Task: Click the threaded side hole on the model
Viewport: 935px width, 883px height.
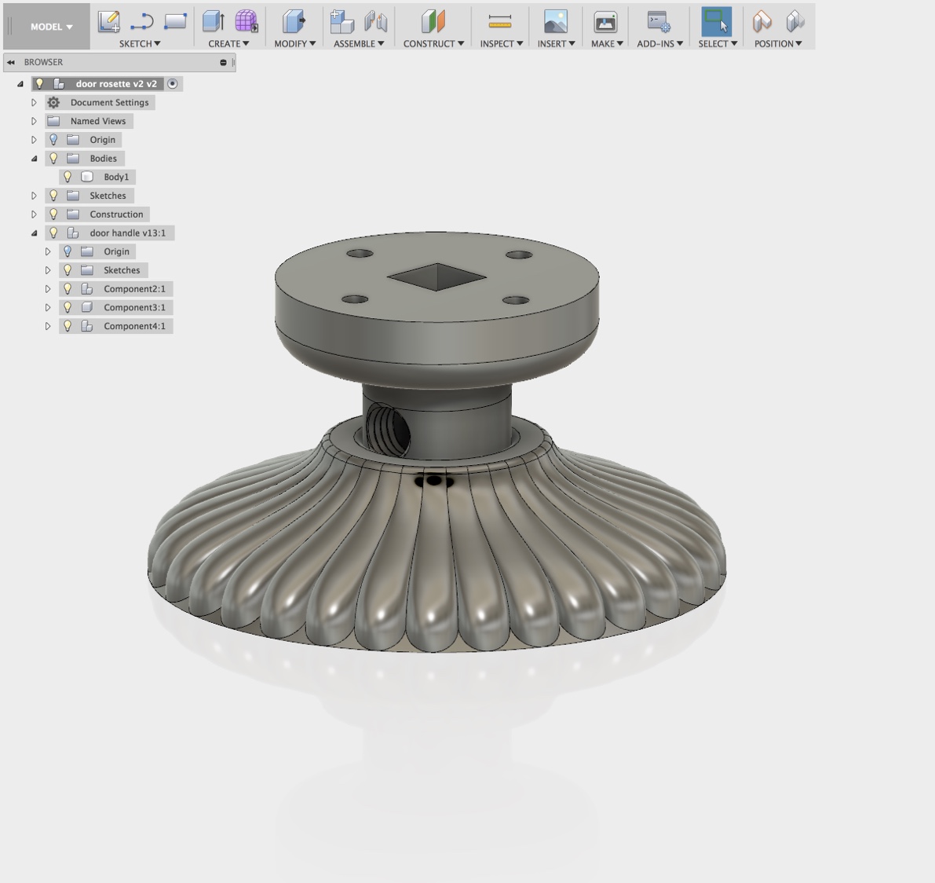Action: pyautogui.click(x=388, y=430)
